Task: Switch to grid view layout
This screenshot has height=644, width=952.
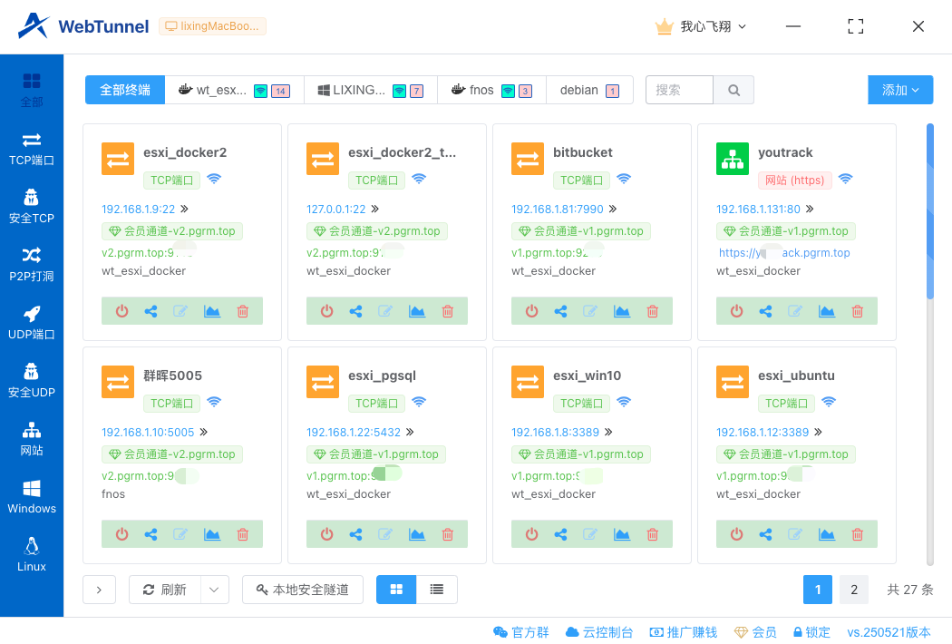Action: coord(396,590)
